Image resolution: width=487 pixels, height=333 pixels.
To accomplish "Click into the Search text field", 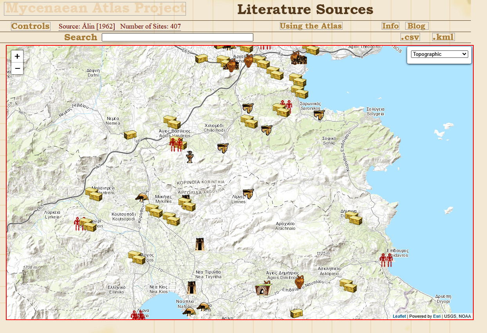I will click(x=177, y=38).
